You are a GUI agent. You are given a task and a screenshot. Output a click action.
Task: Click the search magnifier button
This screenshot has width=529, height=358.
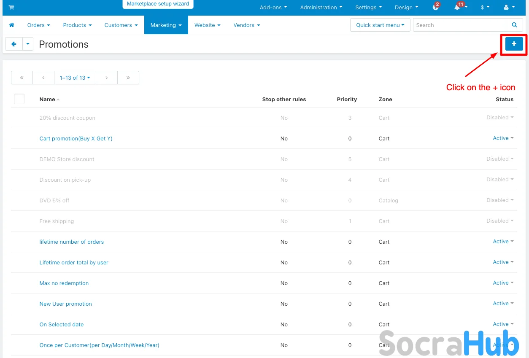point(514,25)
